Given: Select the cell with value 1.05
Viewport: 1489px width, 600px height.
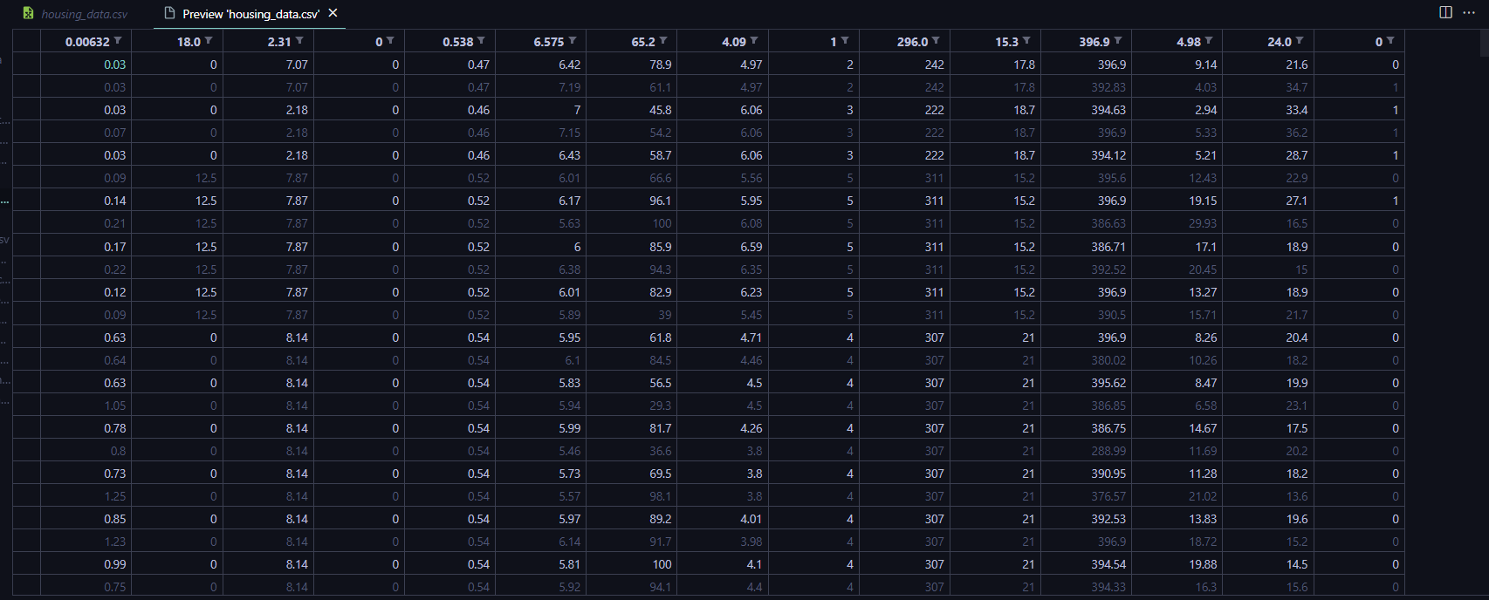Looking at the screenshot, I should [x=86, y=406].
